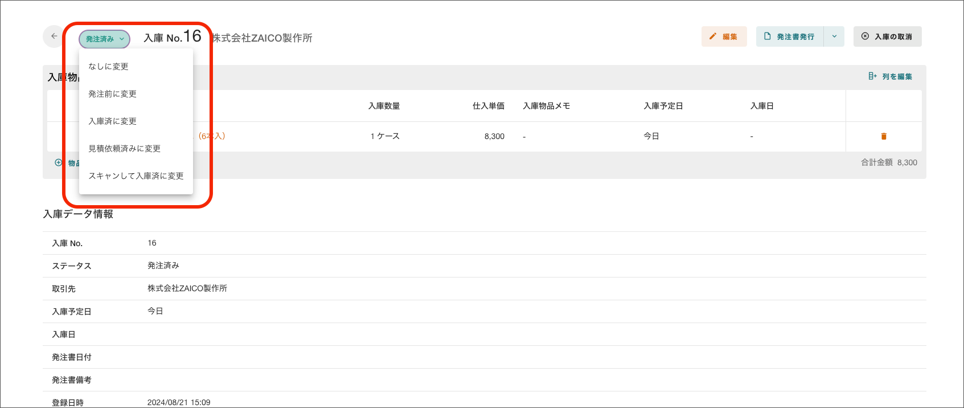
Task: Click the plus icon to add item
Action: (59, 162)
